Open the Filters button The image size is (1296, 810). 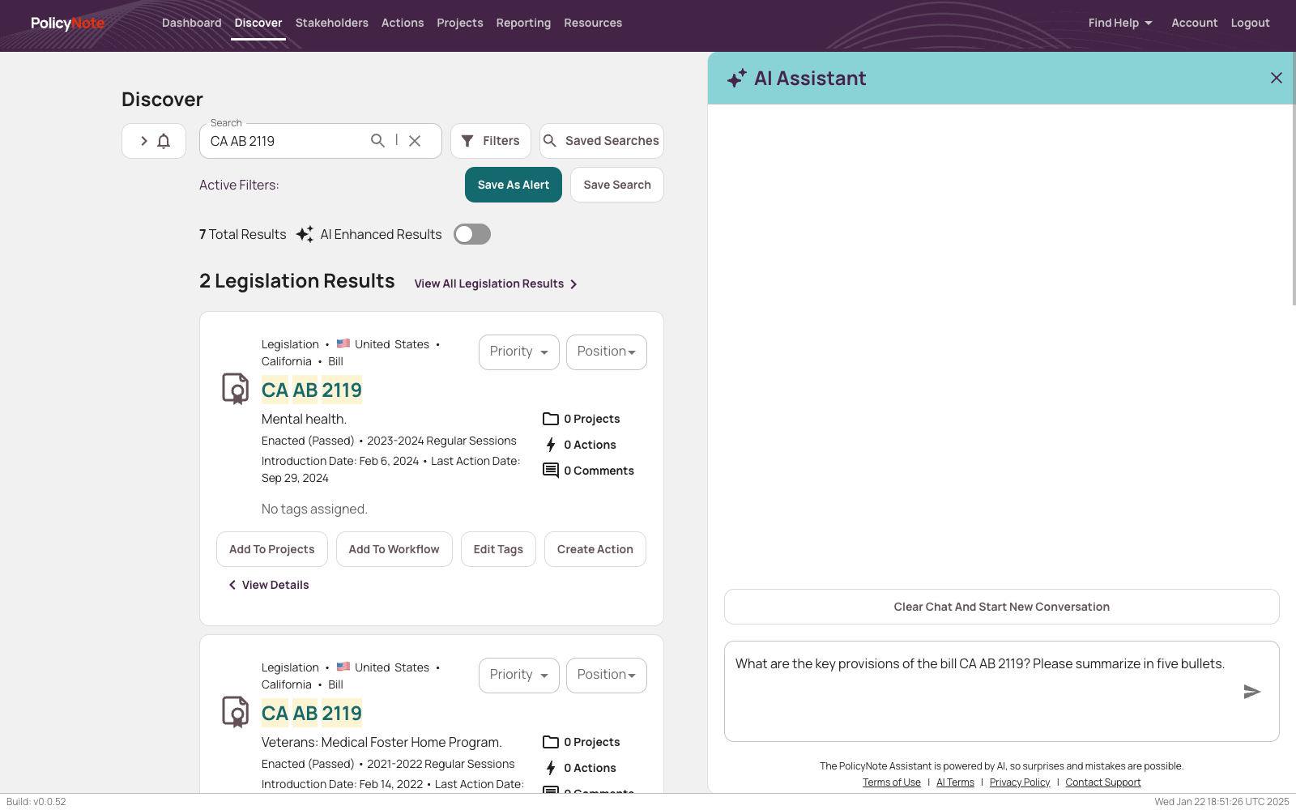491,141
